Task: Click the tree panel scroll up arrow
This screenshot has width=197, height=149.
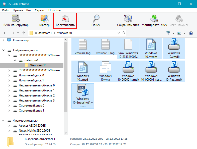Action: [65, 40]
